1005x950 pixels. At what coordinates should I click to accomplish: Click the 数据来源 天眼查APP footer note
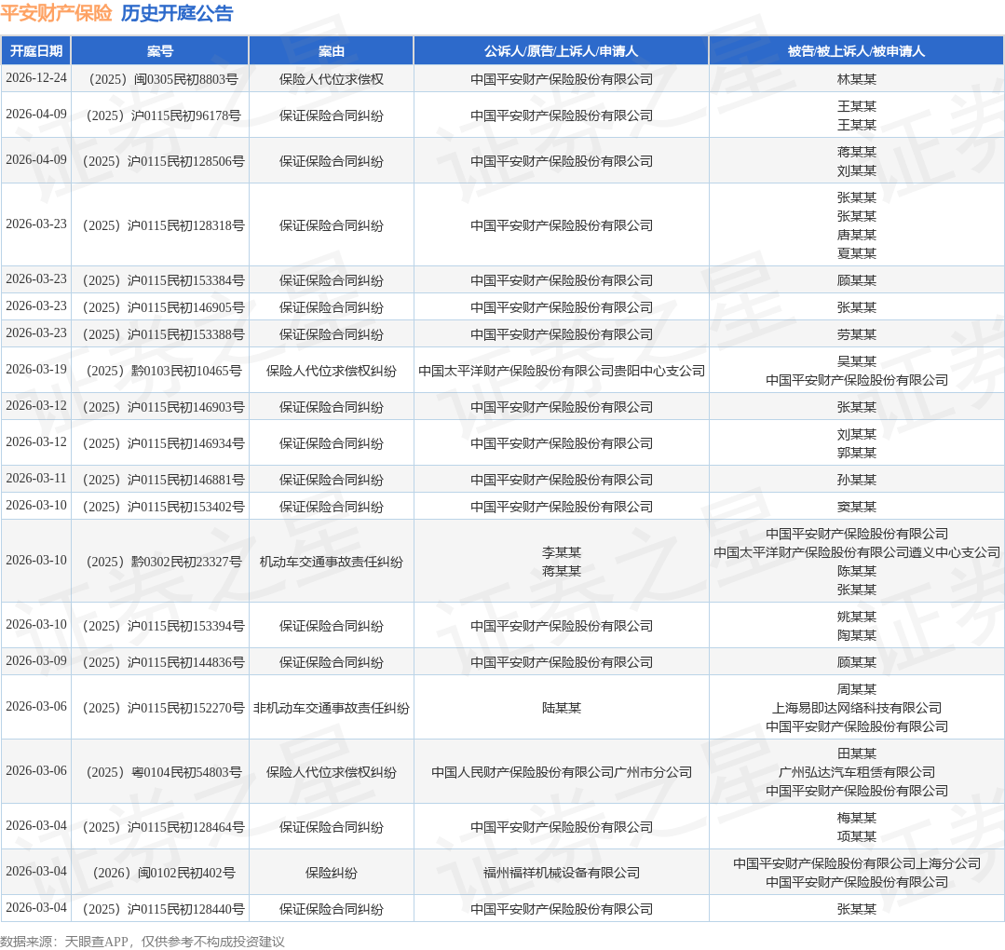tap(143, 941)
